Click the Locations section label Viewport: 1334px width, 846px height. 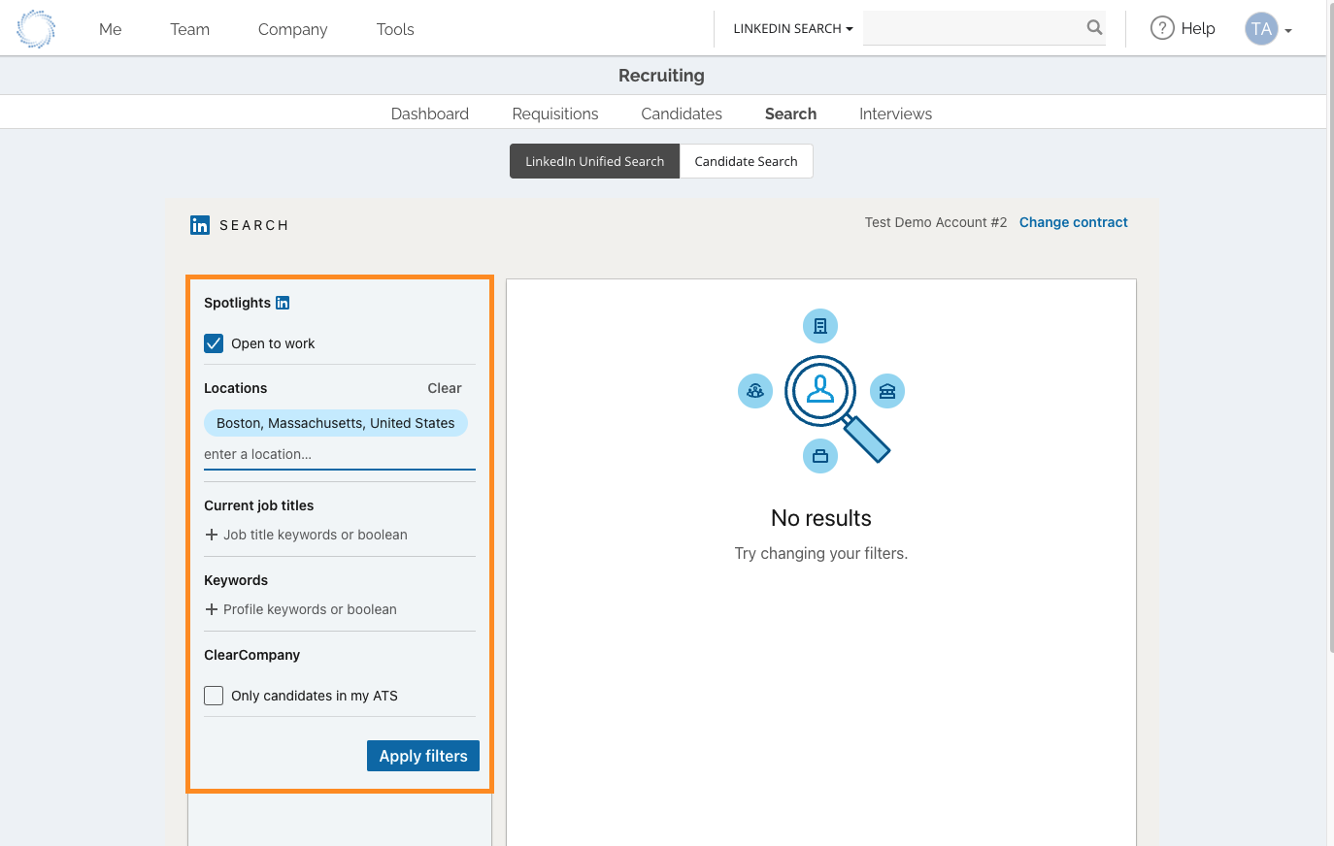[236, 388]
